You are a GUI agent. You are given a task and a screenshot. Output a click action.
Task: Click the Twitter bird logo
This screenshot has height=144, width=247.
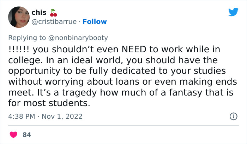point(233,12)
